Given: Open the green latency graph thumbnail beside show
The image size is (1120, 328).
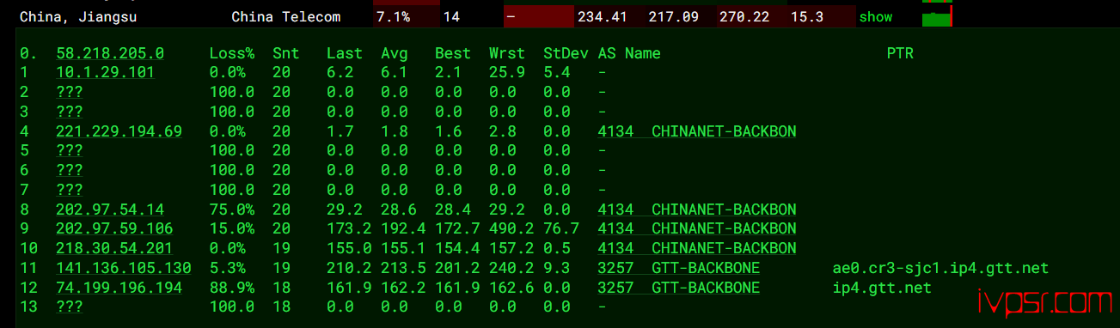Looking at the screenshot, I should click(x=936, y=16).
